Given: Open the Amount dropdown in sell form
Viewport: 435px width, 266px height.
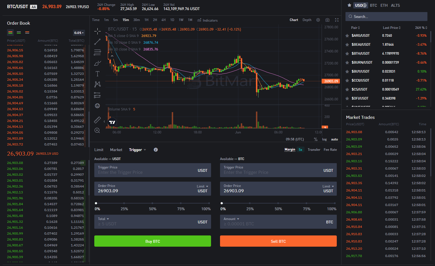Looking at the screenshot, I should tap(232, 219).
